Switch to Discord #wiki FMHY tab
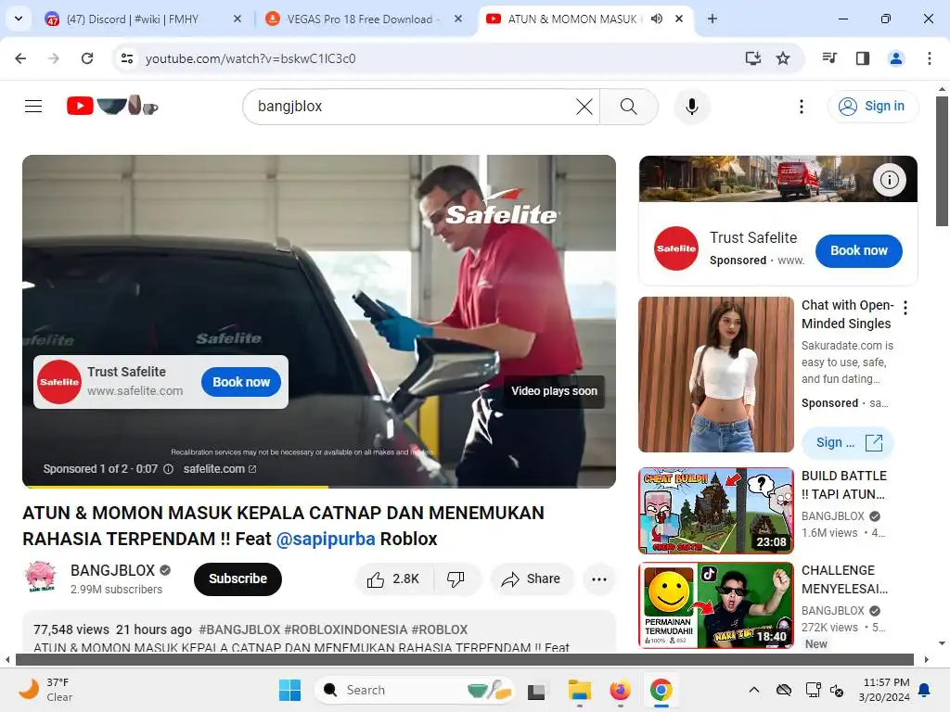This screenshot has width=950, height=712. (143, 19)
